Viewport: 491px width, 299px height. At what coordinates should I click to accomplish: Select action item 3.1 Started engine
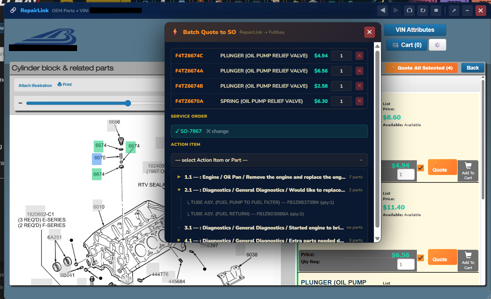tap(269, 228)
